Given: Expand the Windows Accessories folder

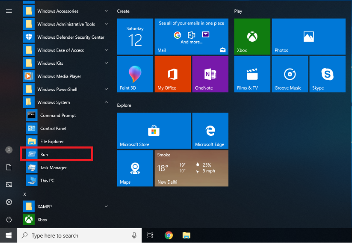Looking at the screenshot, I should pyautogui.click(x=66, y=11).
